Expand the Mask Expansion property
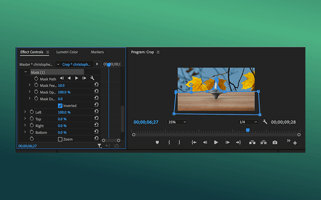The height and width of the screenshot is (200, 321). [30, 99]
